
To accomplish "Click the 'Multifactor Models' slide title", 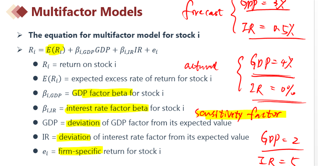I will coord(87,12).
